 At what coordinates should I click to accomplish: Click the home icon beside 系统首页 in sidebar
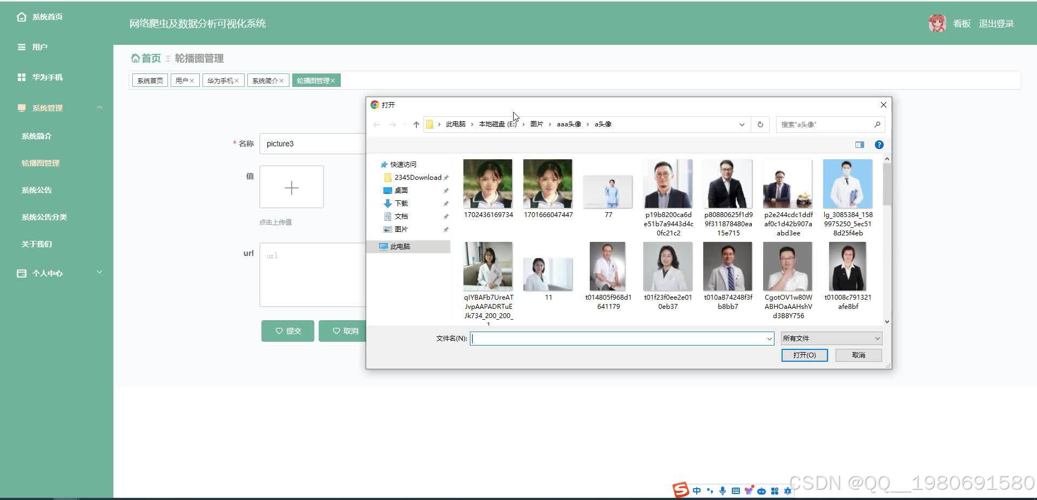click(x=22, y=17)
